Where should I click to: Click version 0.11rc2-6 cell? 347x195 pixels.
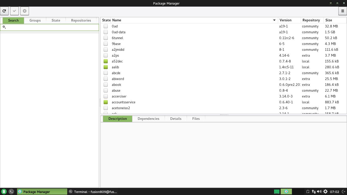click(287, 38)
